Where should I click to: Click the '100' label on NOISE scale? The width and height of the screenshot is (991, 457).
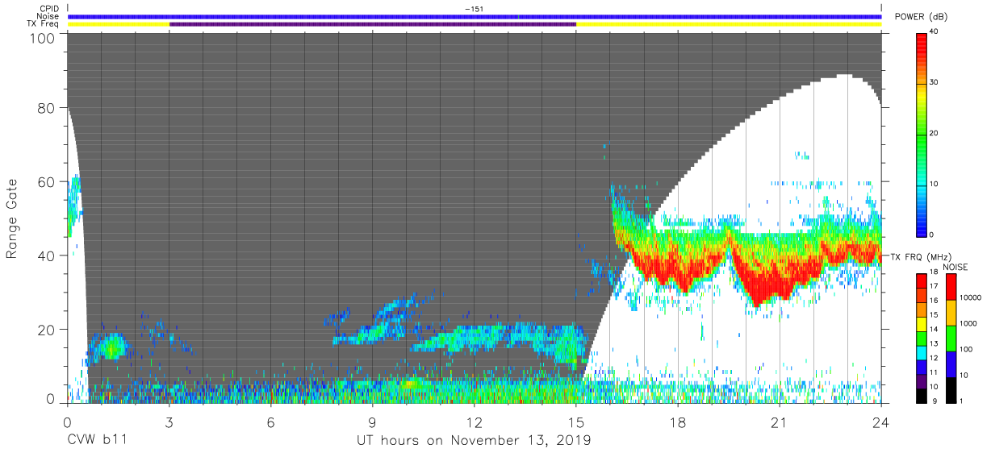pos(967,350)
